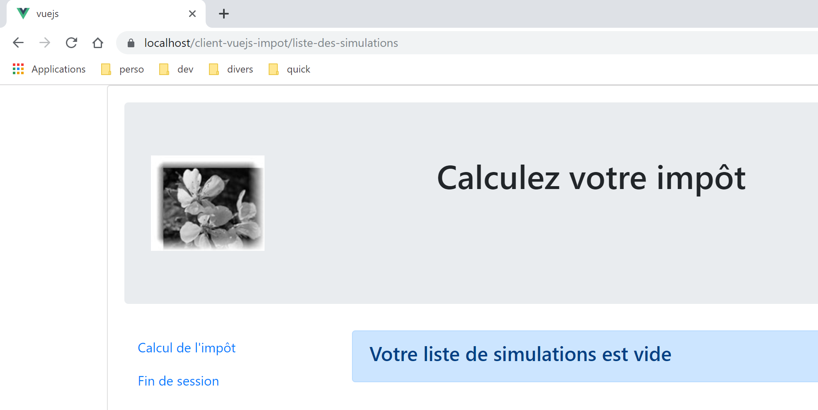The width and height of the screenshot is (818, 410).
Task: Open the perso bookmarks folder
Action: coord(123,69)
